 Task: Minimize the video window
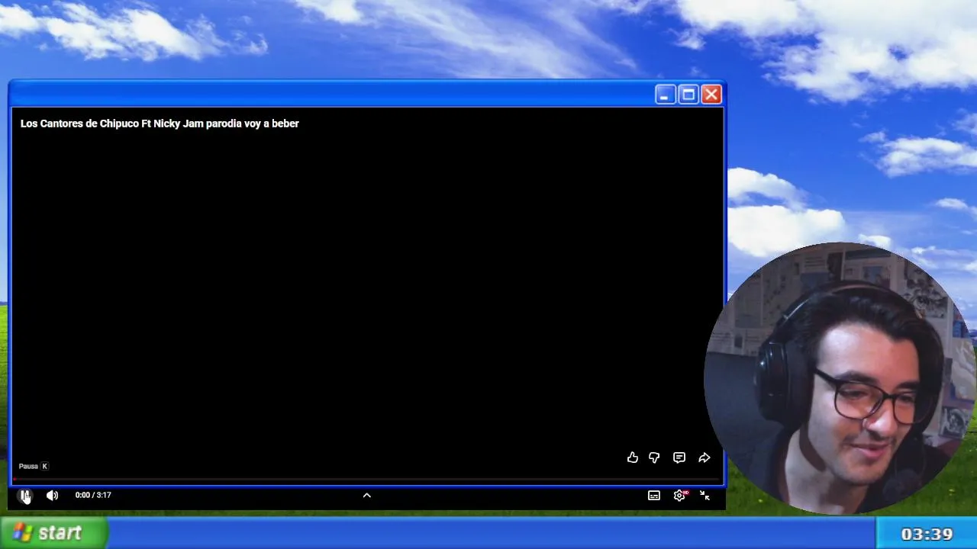[665, 95]
